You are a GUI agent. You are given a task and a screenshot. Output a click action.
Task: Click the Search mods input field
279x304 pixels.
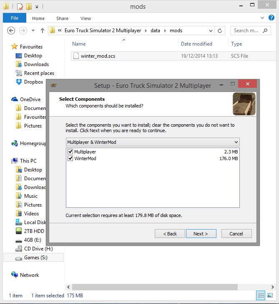[x=246, y=31]
